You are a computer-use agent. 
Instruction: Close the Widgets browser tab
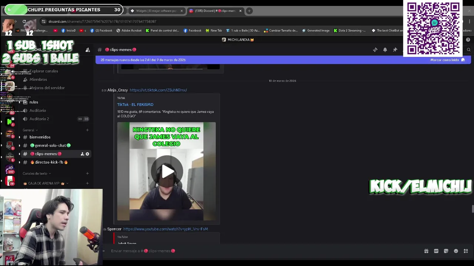[x=181, y=11]
